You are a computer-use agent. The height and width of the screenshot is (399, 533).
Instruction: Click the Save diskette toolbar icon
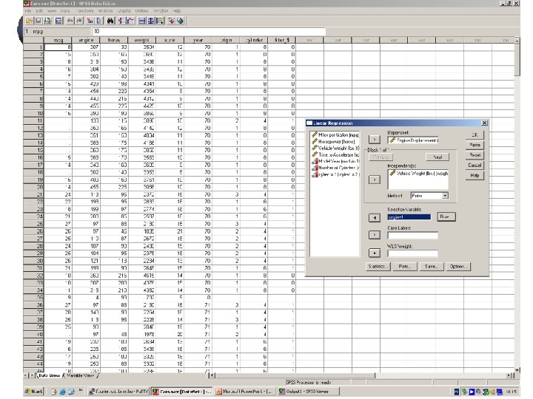click(x=38, y=21)
